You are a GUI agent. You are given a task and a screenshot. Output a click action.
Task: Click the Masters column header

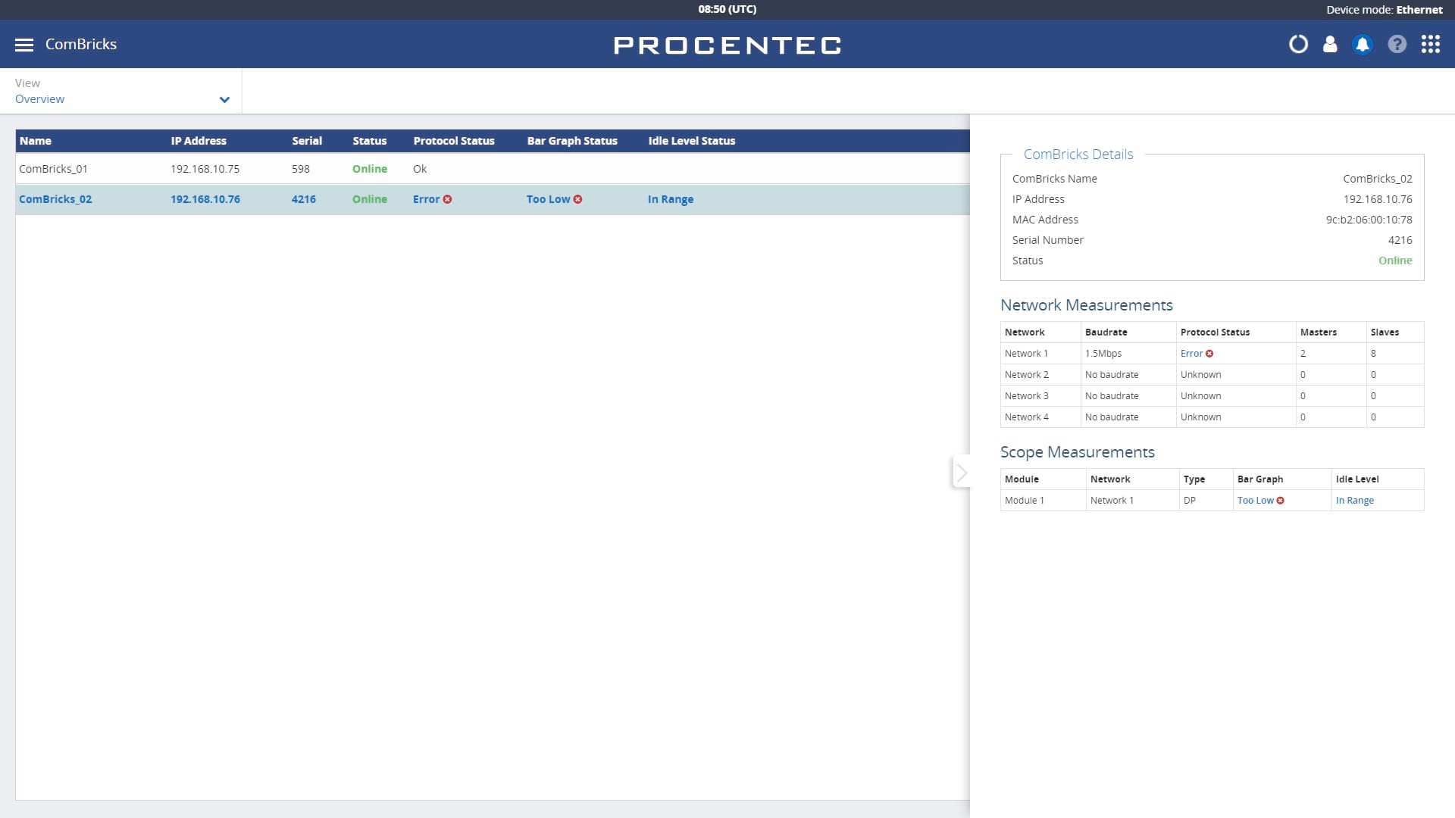pos(1319,333)
